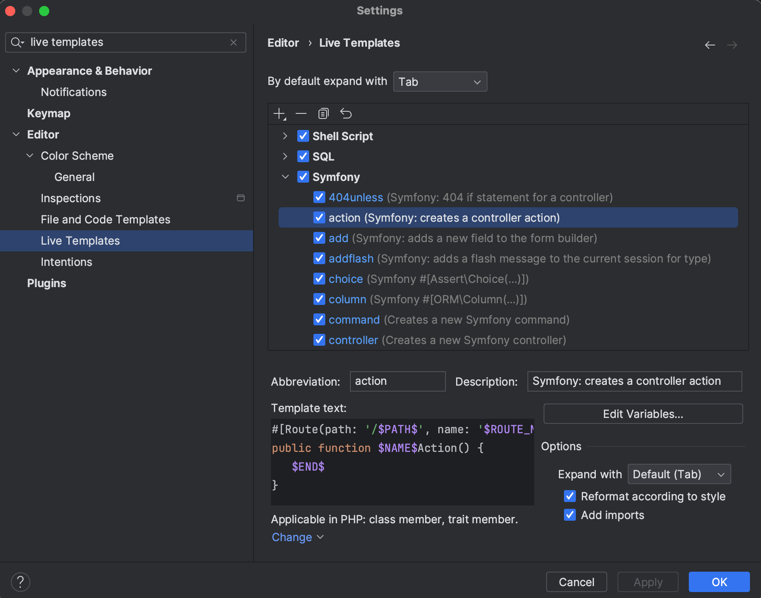761x598 pixels.
Task: Open the Edit Variables dialog
Action: [643, 414]
